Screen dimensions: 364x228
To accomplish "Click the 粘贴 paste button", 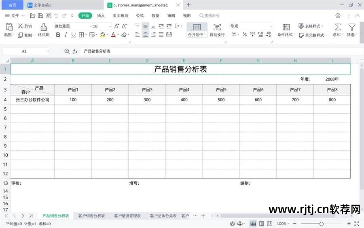I will [9, 30].
